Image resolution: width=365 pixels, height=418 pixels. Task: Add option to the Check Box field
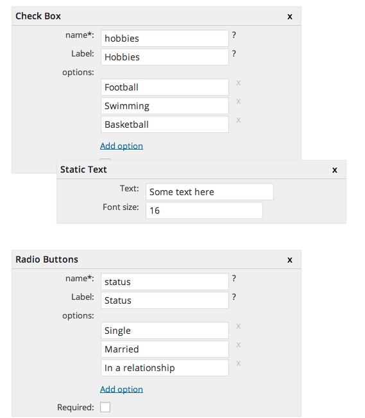coord(121,146)
